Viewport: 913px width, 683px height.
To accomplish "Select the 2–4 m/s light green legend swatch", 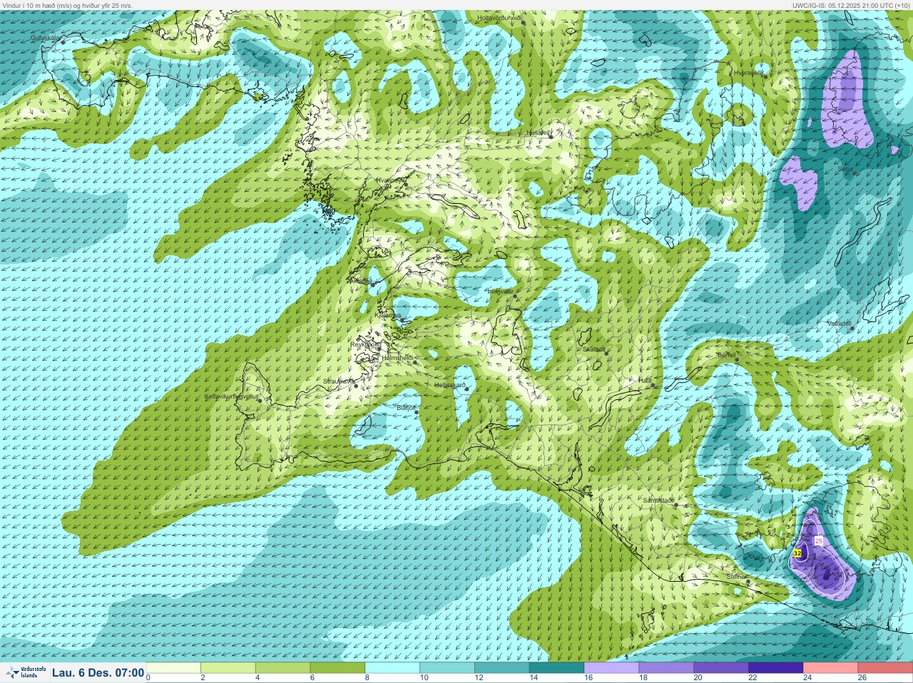I will point(228,668).
